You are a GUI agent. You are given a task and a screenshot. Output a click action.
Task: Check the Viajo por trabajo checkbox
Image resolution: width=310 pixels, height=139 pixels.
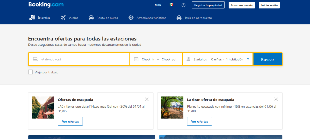(x=31, y=72)
